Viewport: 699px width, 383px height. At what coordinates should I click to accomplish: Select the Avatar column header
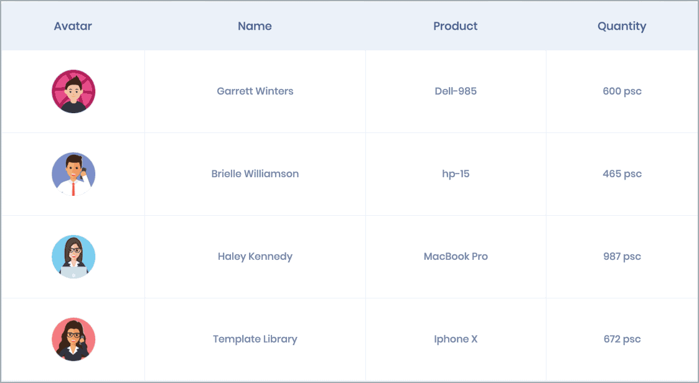click(73, 26)
